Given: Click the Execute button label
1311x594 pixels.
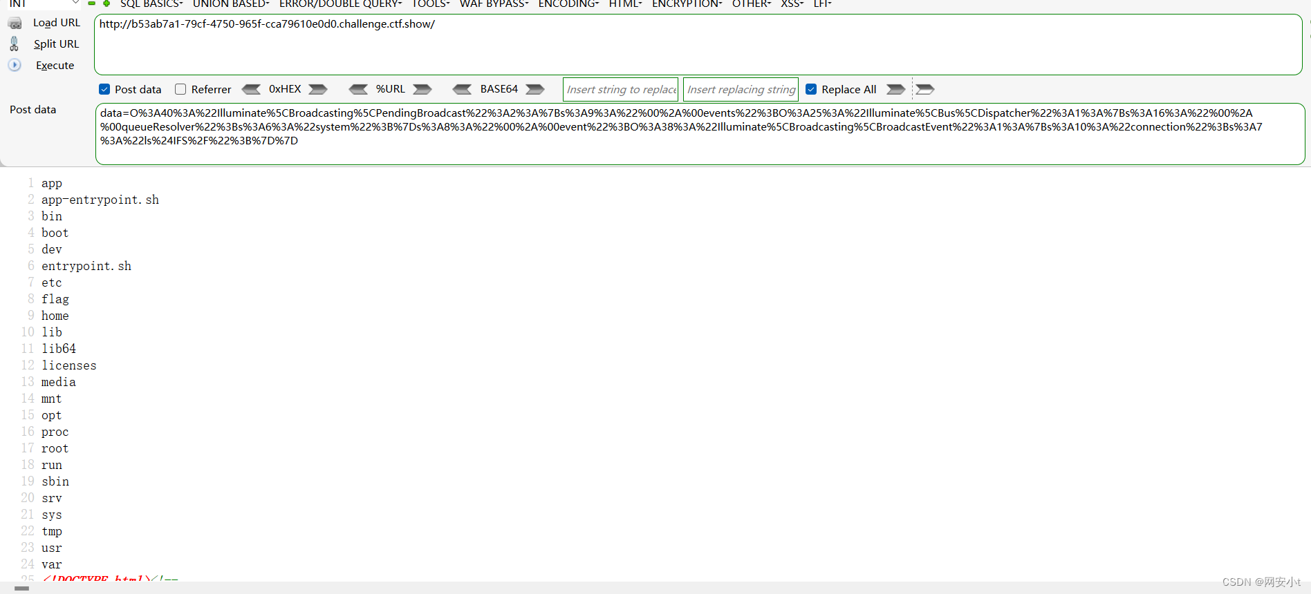Looking at the screenshot, I should click(55, 66).
